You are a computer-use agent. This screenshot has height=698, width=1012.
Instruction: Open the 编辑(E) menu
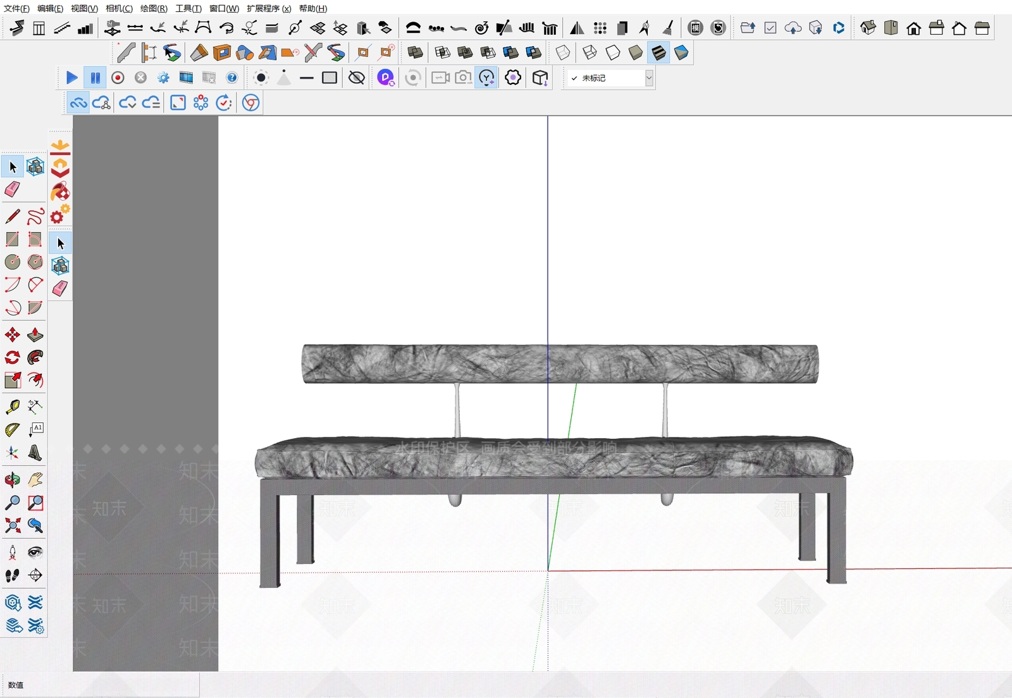50,8
